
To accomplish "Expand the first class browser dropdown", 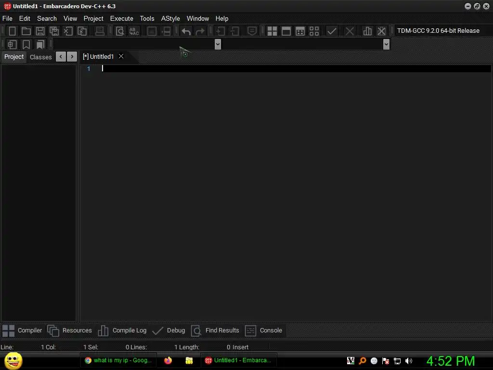I will tap(218, 44).
